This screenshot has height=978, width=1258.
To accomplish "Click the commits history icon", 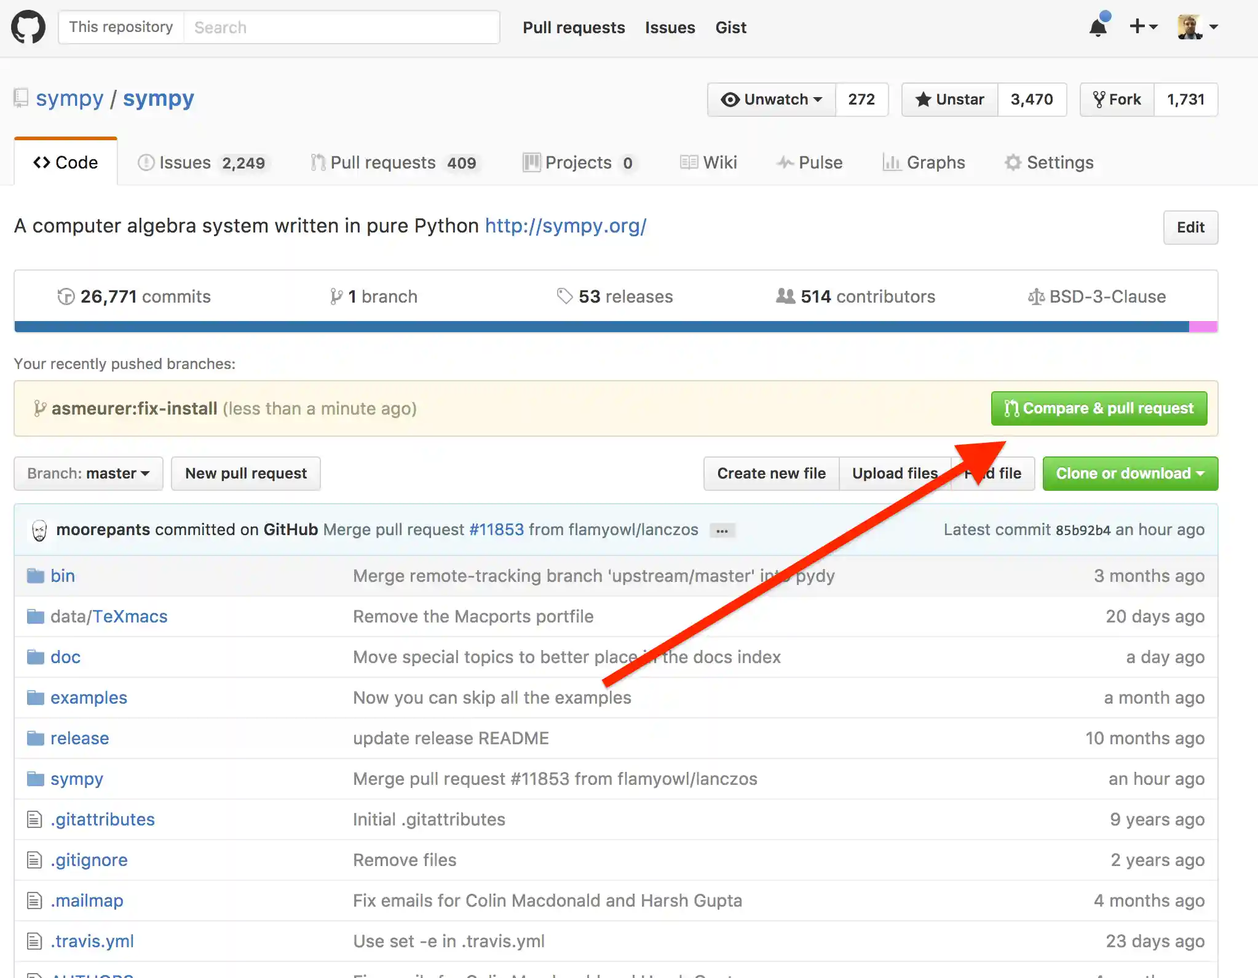I will [x=66, y=297].
